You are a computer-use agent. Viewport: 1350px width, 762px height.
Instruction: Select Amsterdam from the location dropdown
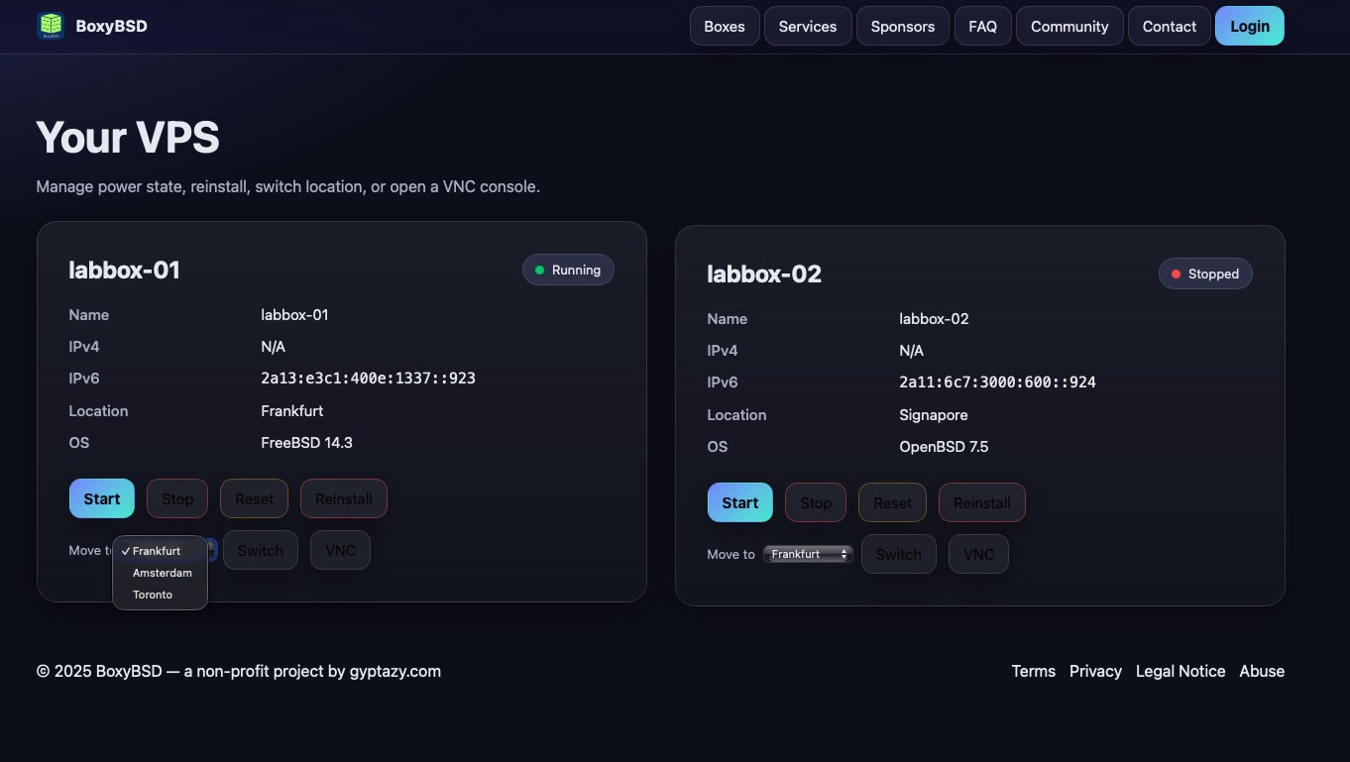pyautogui.click(x=162, y=573)
